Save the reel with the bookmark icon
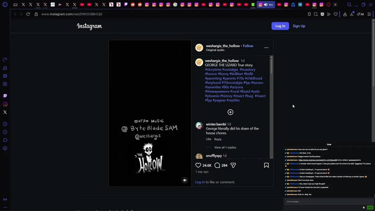Image resolution: width=375 pixels, height=211 pixels. coord(266,165)
